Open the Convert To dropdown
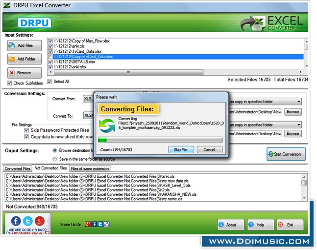This screenshot has width=317, height=250. (89, 115)
